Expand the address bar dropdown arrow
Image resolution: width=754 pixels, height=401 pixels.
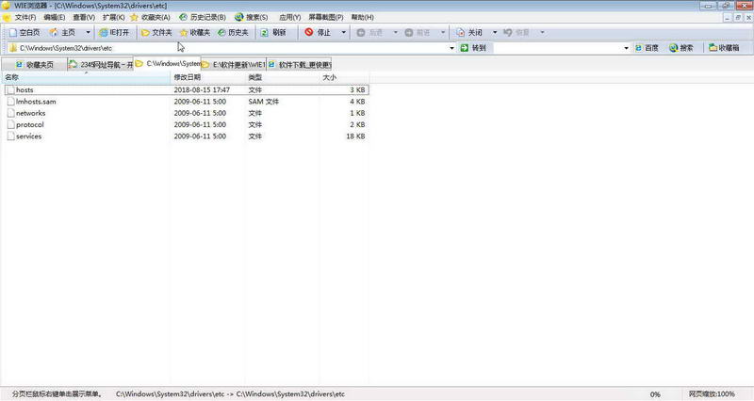pos(451,47)
